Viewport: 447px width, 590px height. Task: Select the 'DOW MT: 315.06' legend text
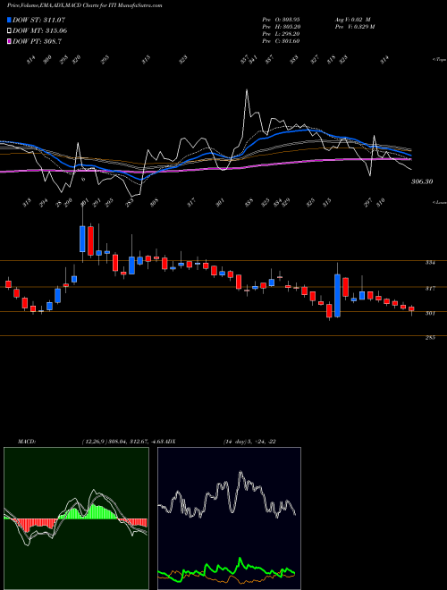[40, 30]
